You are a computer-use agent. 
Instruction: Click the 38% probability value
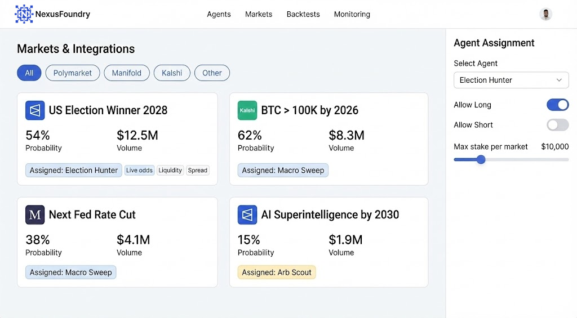point(38,240)
